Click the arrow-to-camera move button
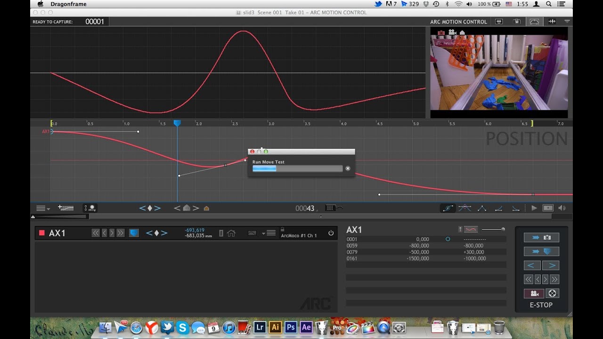The height and width of the screenshot is (339, 603). coord(541,238)
